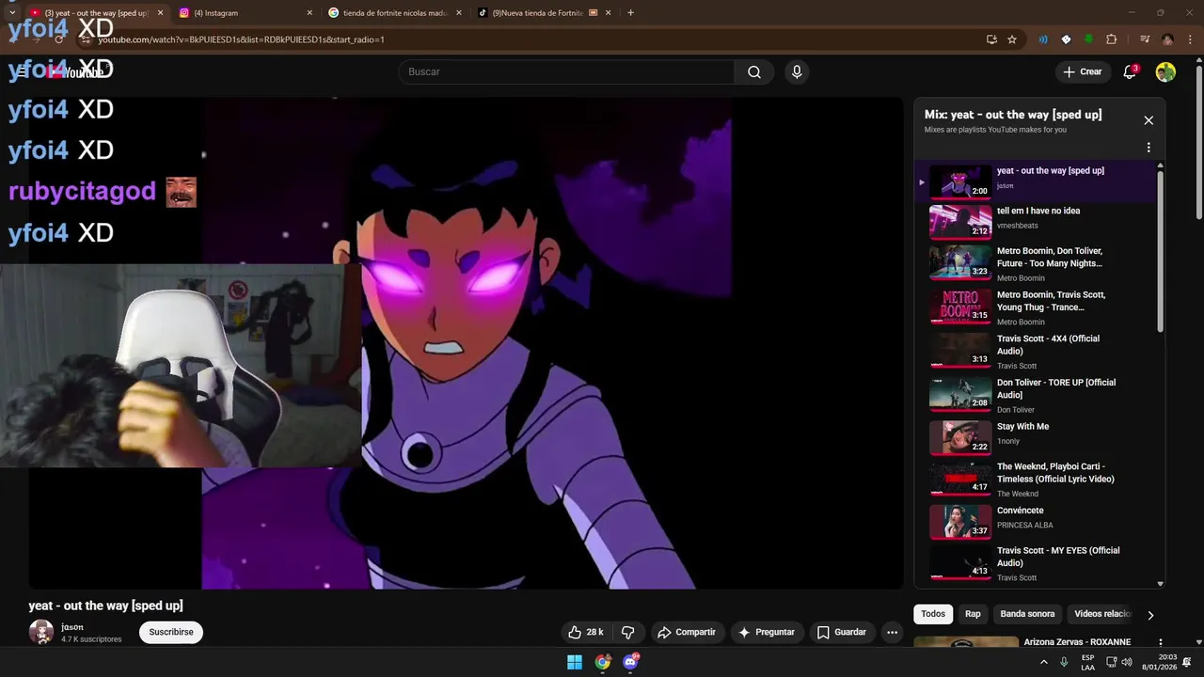Open Chrome media controls icon
This screenshot has width=1204, height=677.
click(1145, 39)
